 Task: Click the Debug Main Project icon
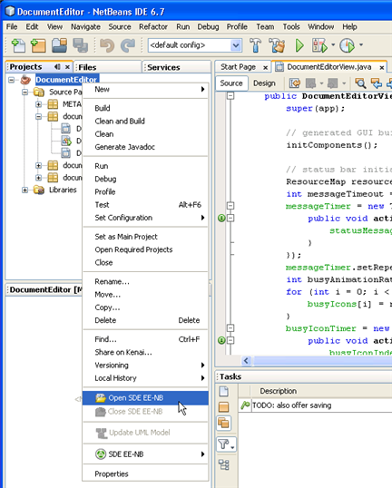[319, 45]
